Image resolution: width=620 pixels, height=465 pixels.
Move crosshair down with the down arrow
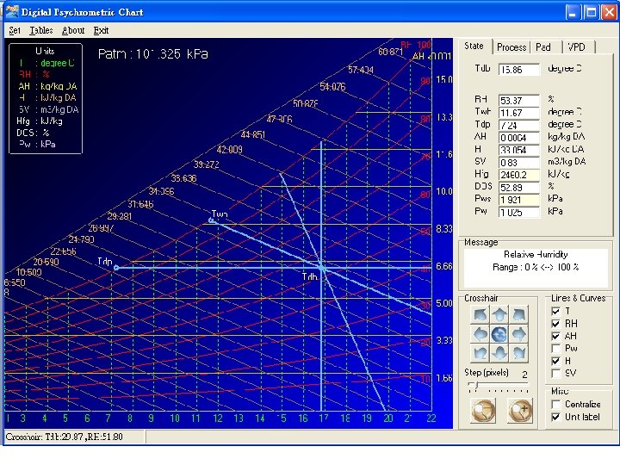[499, 353]
